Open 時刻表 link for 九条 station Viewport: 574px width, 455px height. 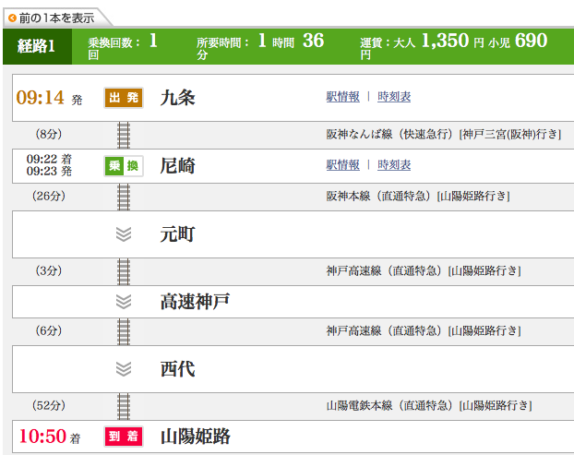point(394,97)
